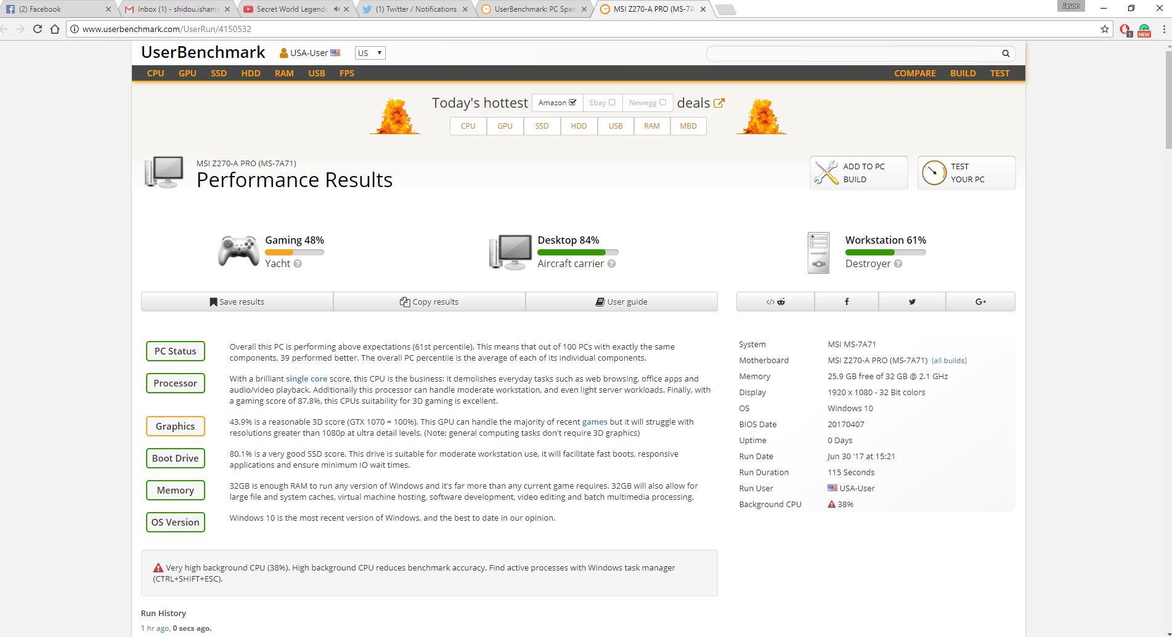The width and height of the screenshot is (1172, 637).
Task: Click the Copy results button
Action: point(429,302)
